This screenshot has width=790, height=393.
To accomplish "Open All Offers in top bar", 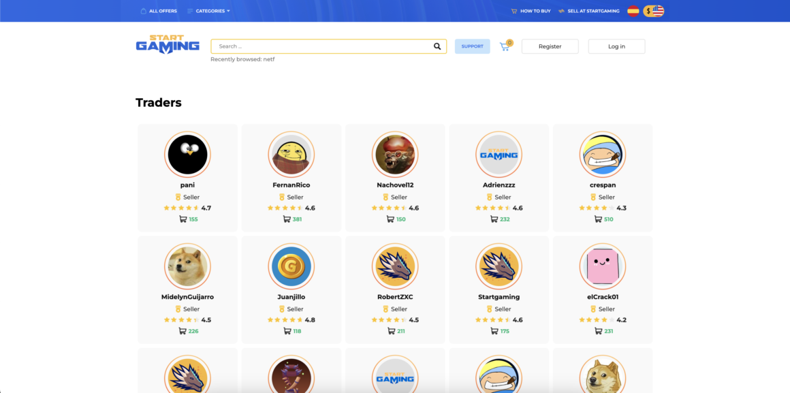I will (x=158, y=11).
